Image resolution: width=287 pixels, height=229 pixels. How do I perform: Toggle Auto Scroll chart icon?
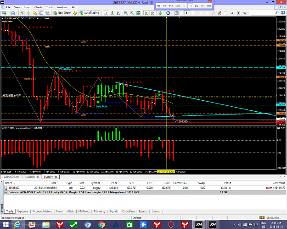point(146,13)
